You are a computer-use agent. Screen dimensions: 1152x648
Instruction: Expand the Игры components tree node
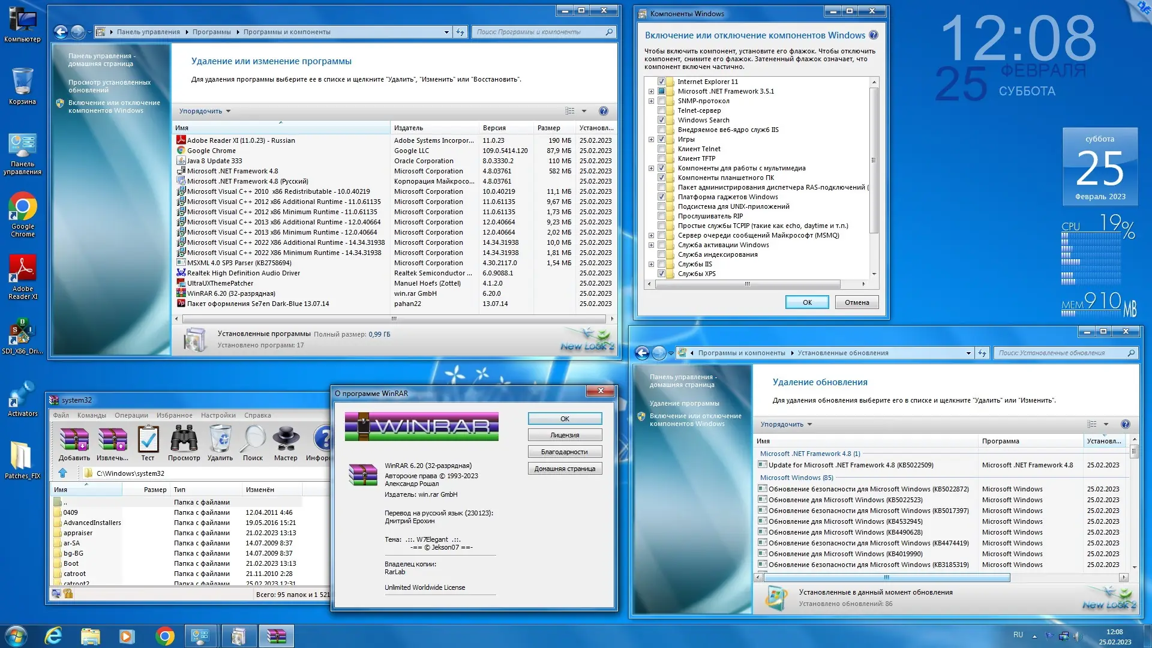(x=651, y=139)
